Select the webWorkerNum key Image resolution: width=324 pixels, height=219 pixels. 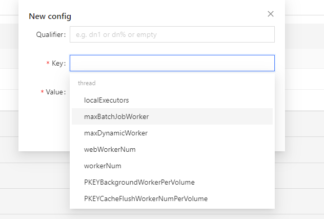click(110, 149)
